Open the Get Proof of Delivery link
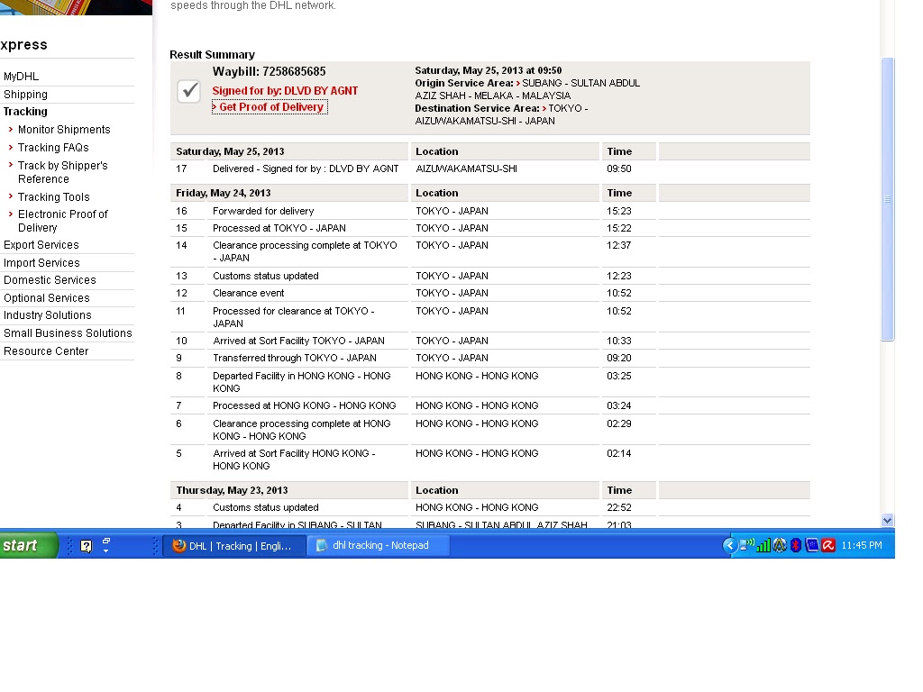923x692 pixels. (270, 107)
